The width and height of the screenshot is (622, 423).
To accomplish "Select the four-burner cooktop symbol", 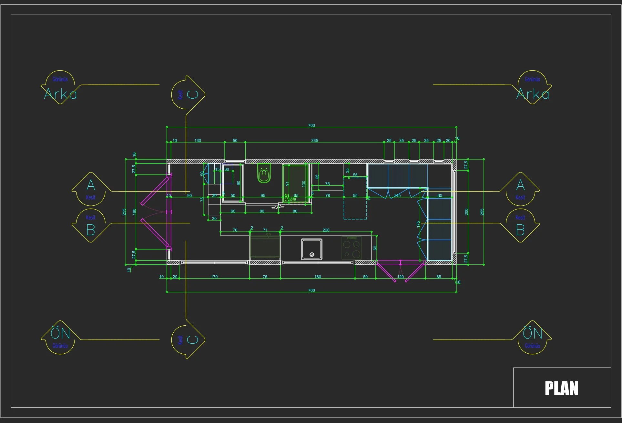I will pyautogui.click(x=352, y=248).
